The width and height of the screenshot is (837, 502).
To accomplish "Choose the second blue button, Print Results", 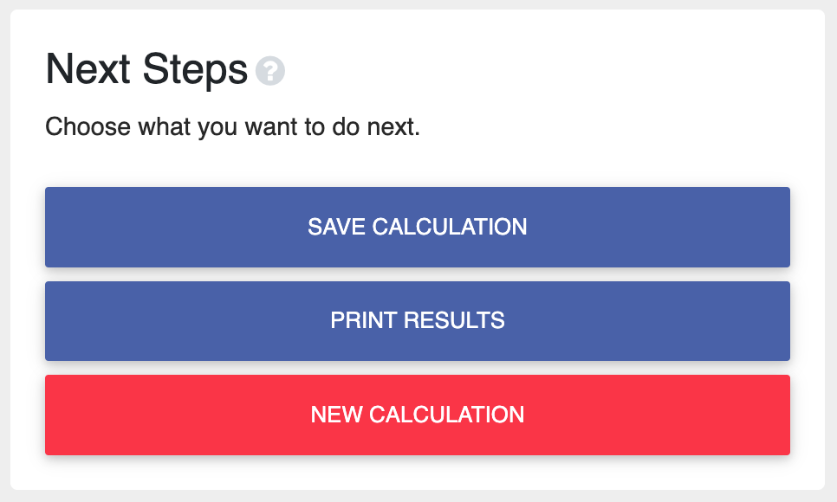I will coord(418,320).
